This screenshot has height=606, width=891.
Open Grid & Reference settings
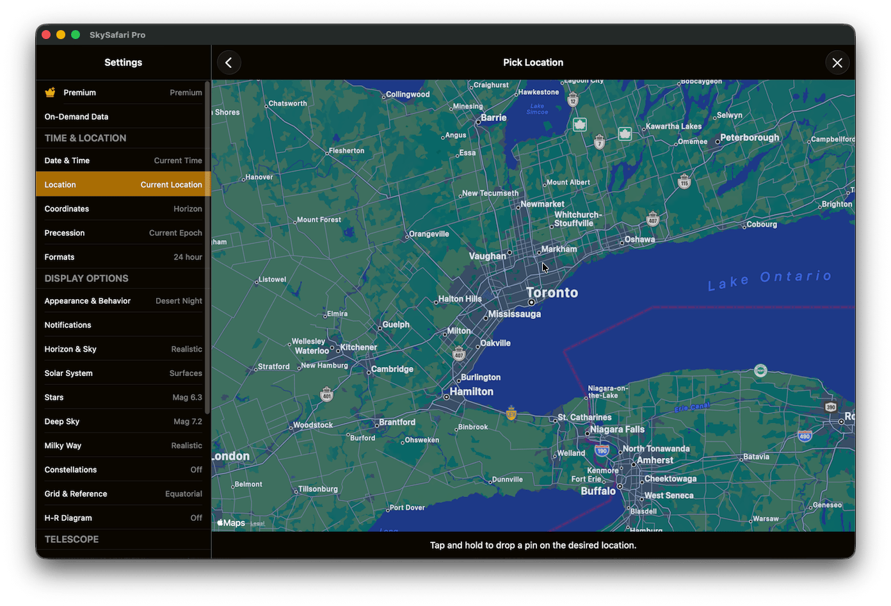point(123,494)
